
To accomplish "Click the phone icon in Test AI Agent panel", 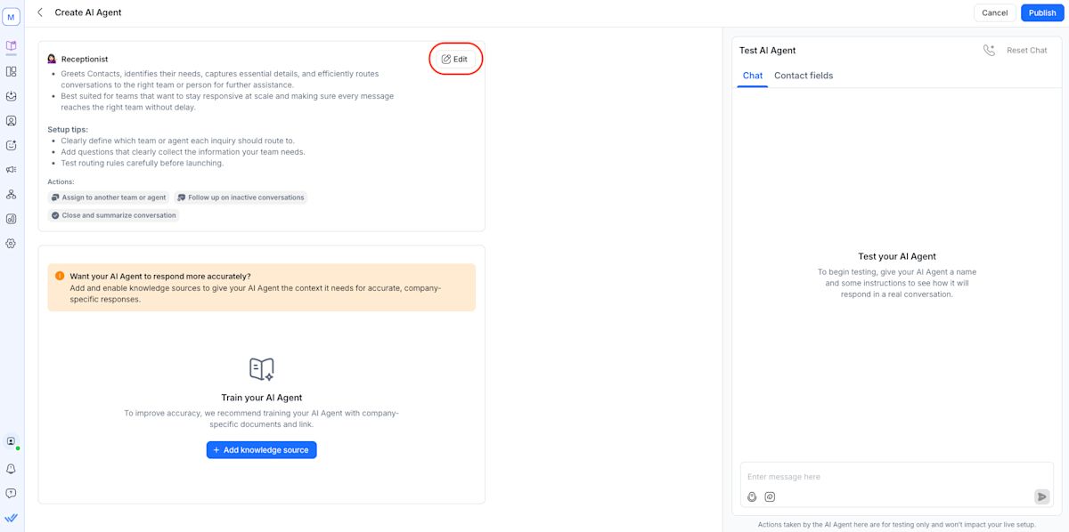I will (x=989, y=50).
